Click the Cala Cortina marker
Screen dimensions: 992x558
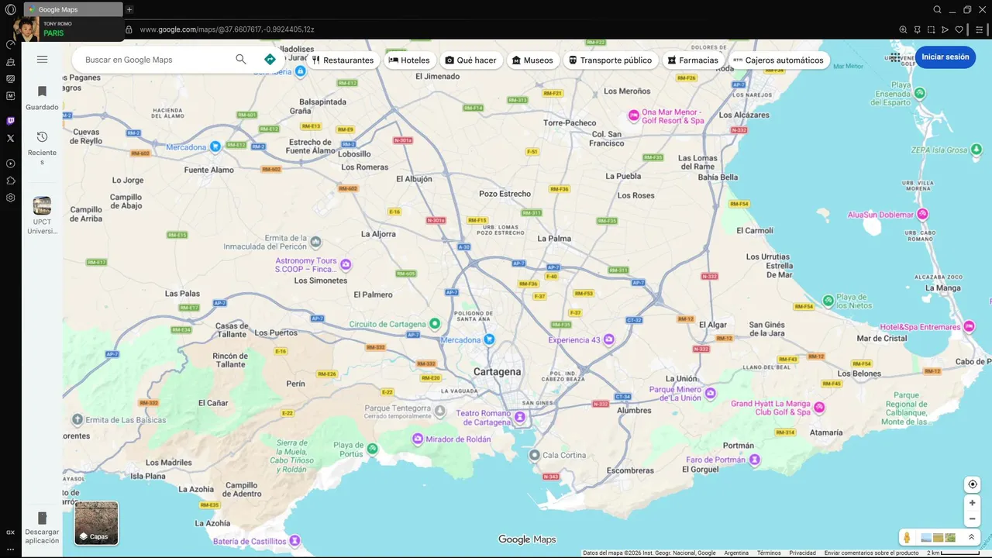(x=534, y=455)
